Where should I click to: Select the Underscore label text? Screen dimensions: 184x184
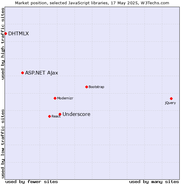click(x=76, y=114)
